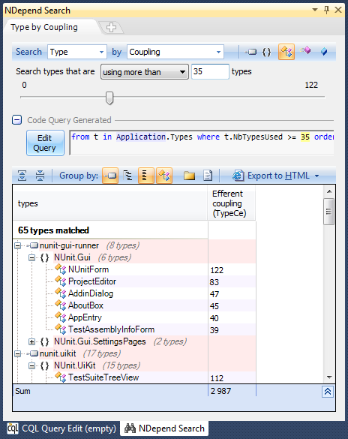The image size is (348, 439).
Task: Click Export to HTML button text
Action: [x=278, y=176]
